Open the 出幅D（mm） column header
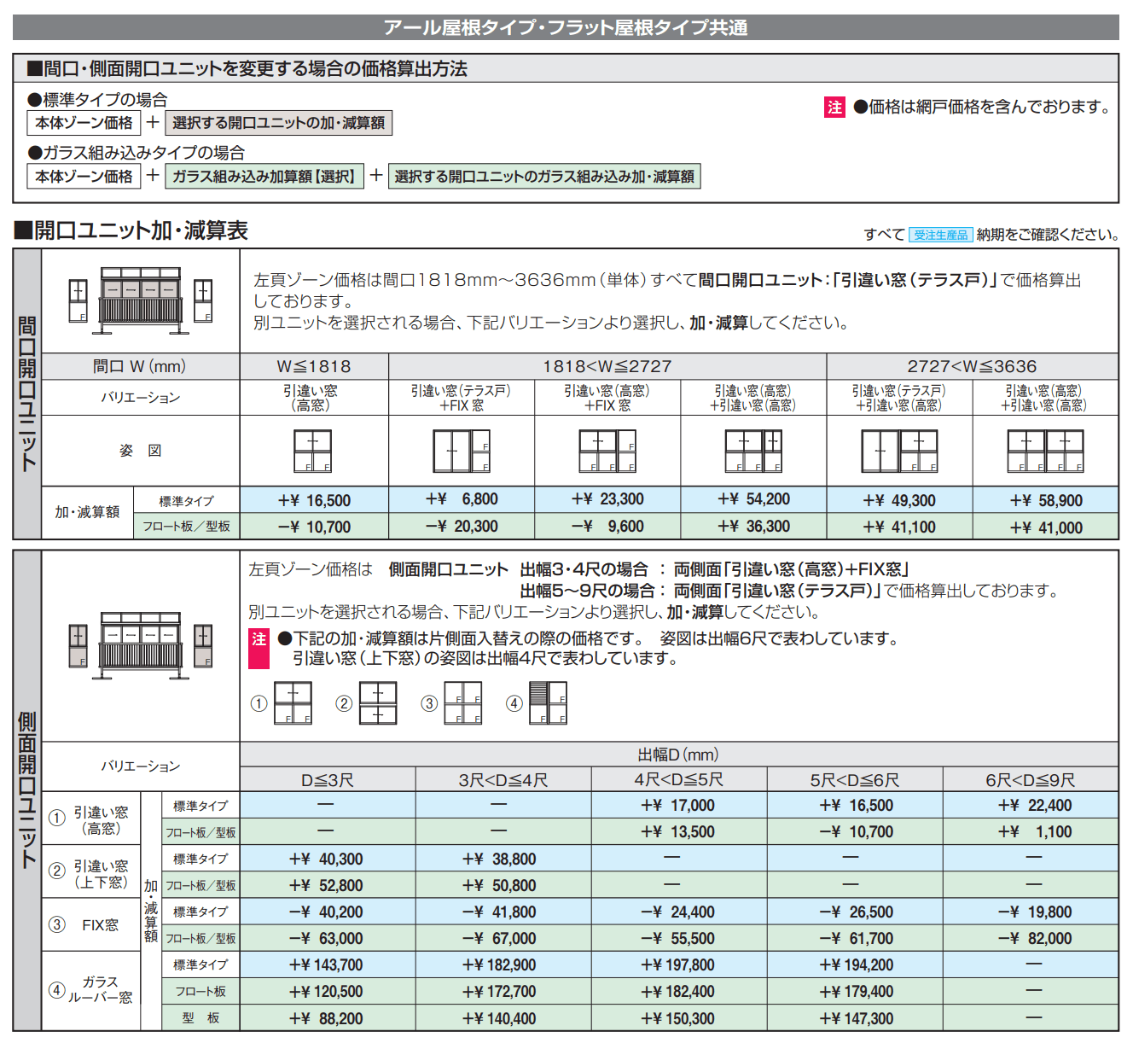The image size is (1133, 1043). coord(683,755)
